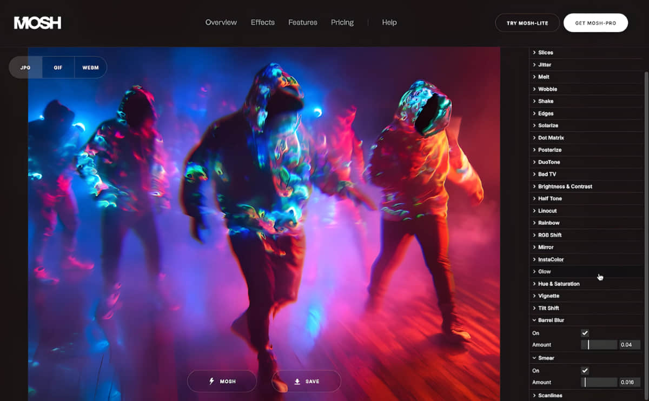649x401 pixels.
Task: Go to the Pricing page
Action: (x=342, y=23)
